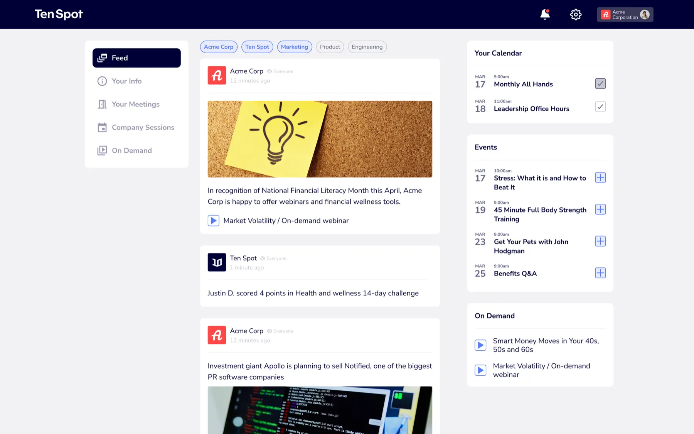Click Ten Spot logo on feed post
The image size is (694, 434).
pyautogui.click(x=217, y=262)
